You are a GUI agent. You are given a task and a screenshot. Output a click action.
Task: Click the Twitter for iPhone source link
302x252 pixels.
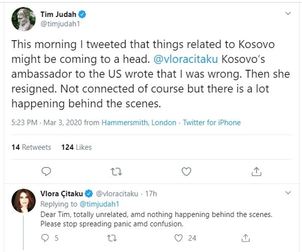point(212,122)
